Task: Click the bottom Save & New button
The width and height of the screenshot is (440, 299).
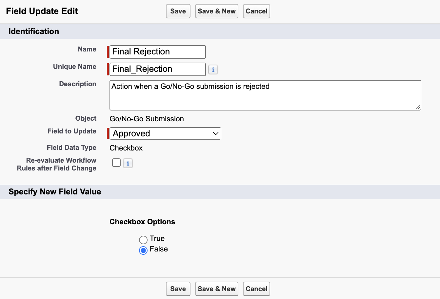Action: coord(217,289)
